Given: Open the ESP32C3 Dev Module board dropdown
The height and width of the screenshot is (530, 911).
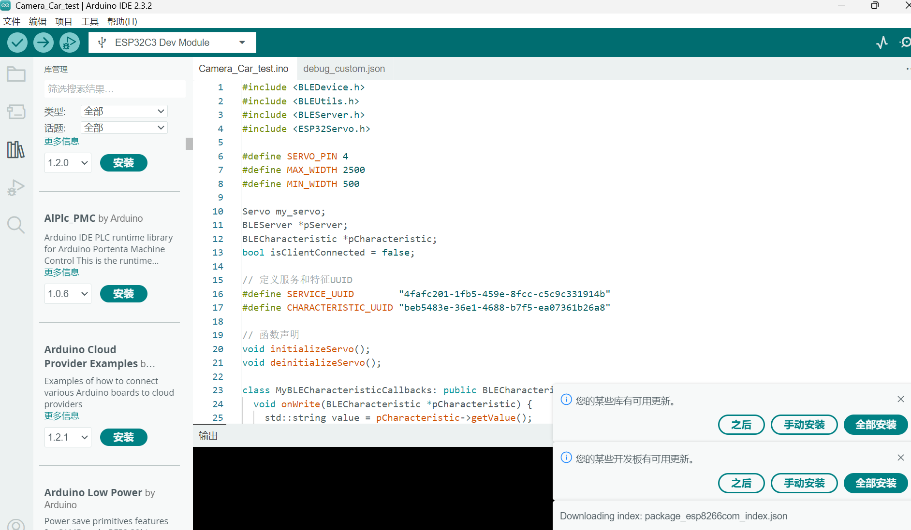Looking at the screenshot, I should pyautogui.click(x=172, y=43).
